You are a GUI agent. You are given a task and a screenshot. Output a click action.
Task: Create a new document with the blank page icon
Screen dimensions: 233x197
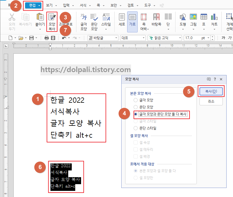(x=10, y=38)
